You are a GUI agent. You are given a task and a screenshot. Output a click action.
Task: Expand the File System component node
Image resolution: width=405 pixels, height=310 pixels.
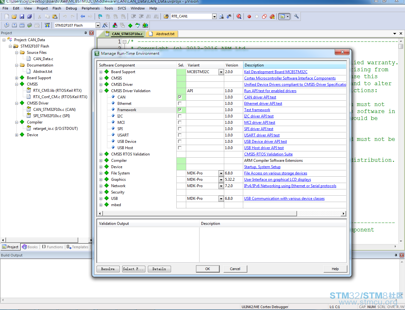101,173
